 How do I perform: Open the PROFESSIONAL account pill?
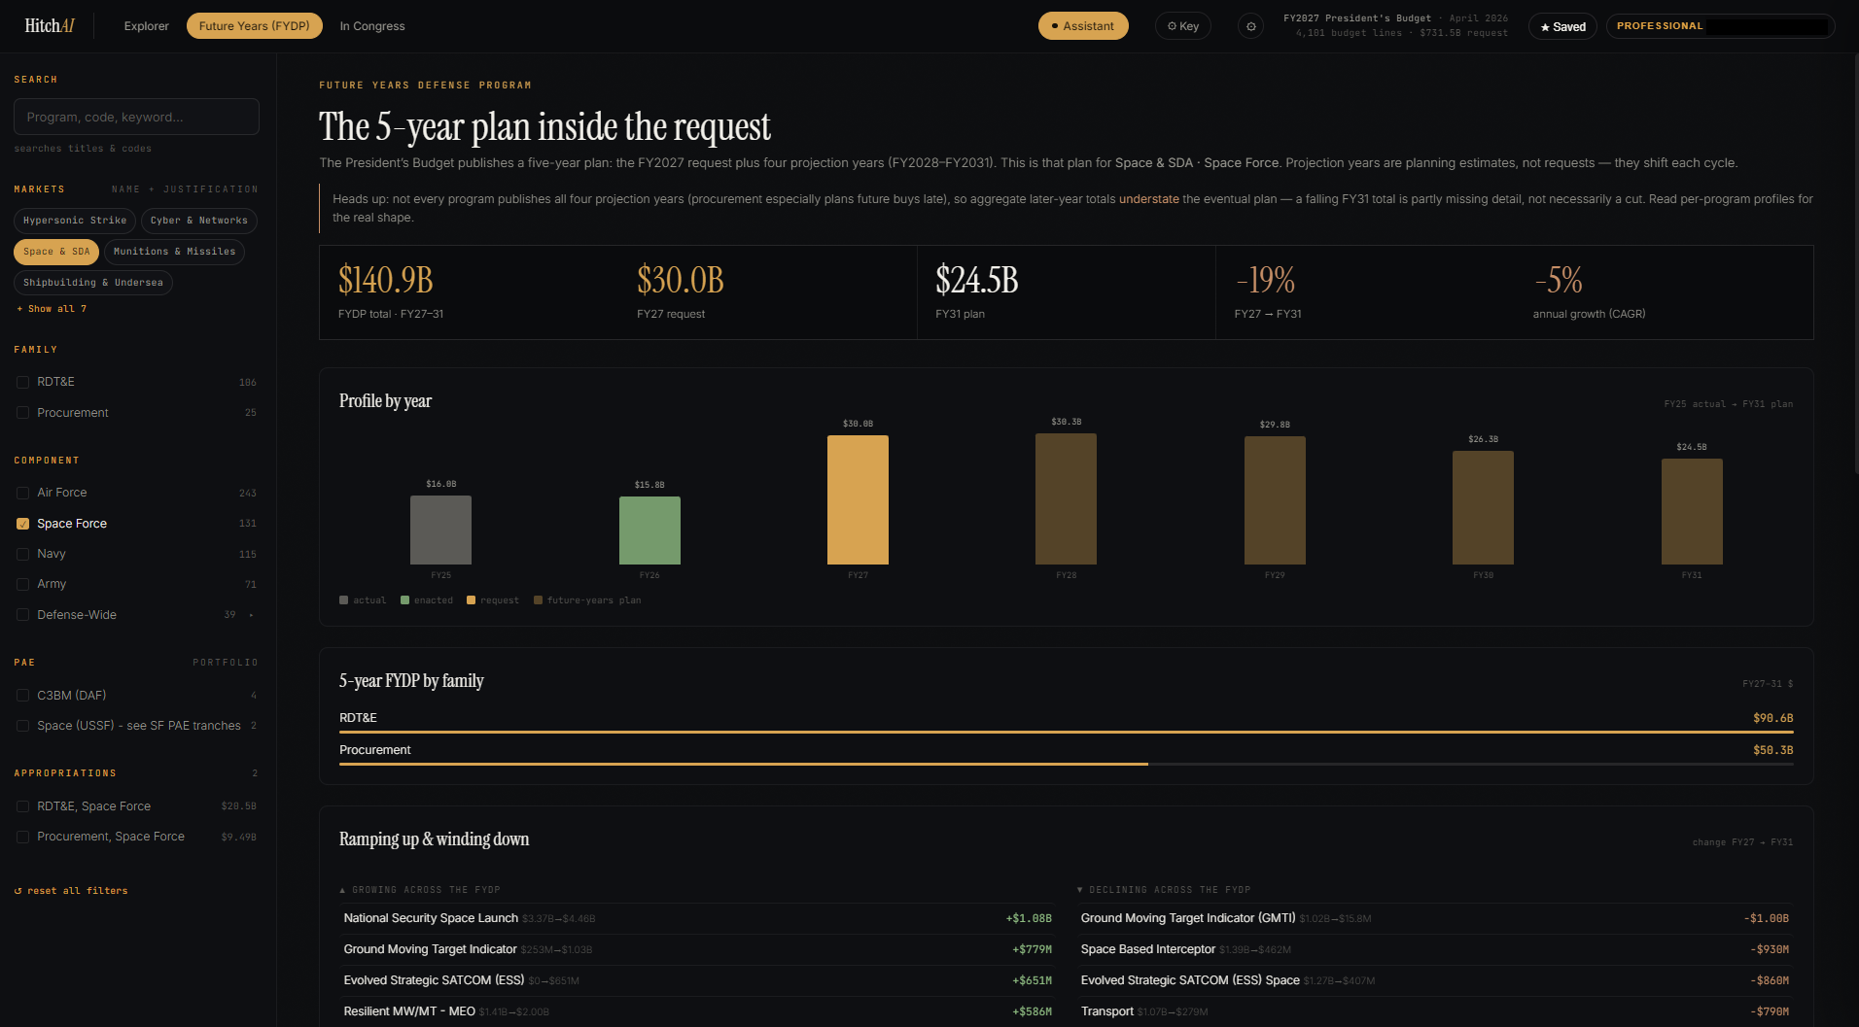[1720, 26]
